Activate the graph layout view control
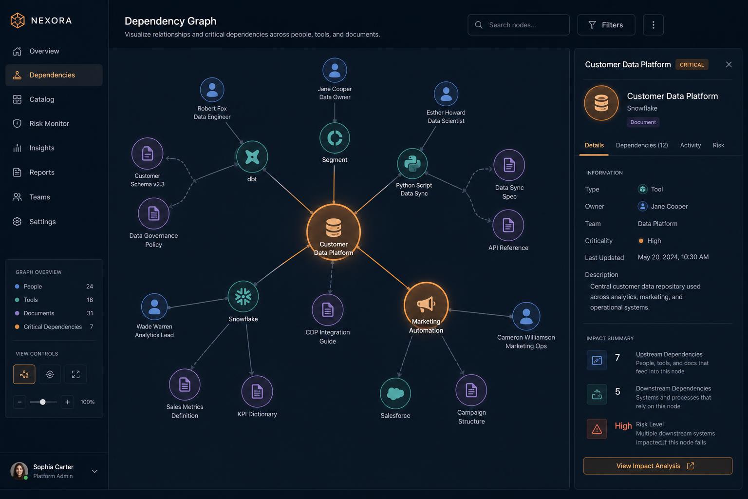 click(24, 374)
